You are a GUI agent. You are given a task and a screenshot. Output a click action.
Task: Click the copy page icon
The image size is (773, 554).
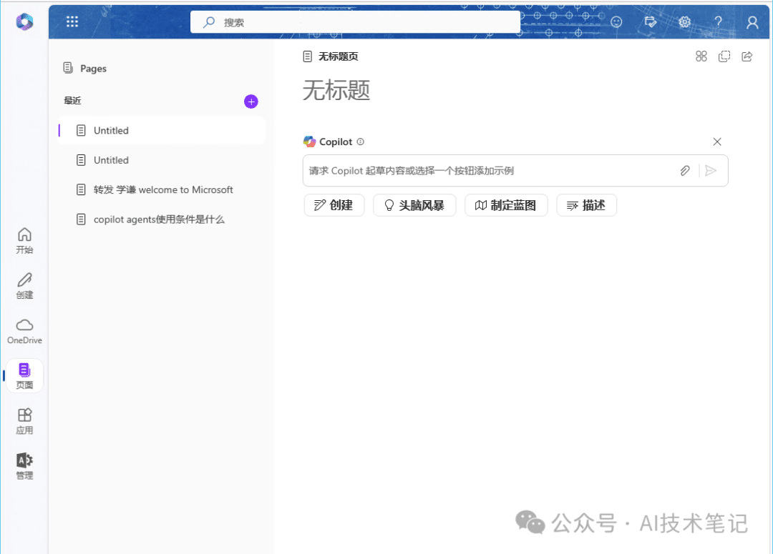click(x=724, y=56)
